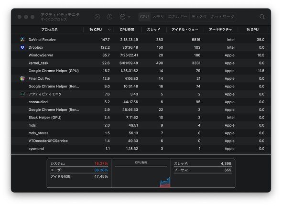The width and height of the screenshot is (282, 206).
Task: Switch to the ディスク tab
Action: coord(199,17)
